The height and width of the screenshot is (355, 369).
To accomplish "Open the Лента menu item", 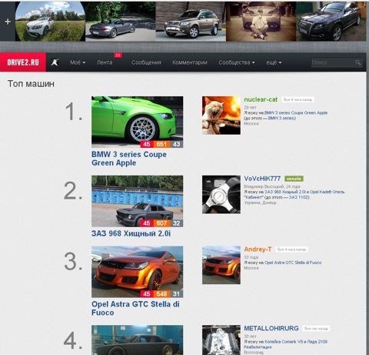I will (105, 62).
